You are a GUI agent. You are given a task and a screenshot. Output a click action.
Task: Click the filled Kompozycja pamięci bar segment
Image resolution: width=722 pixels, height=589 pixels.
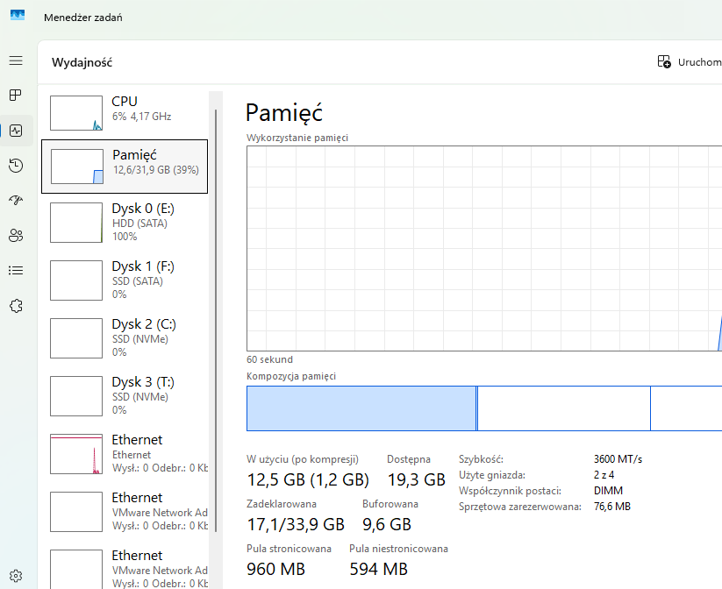pos(361,408)
